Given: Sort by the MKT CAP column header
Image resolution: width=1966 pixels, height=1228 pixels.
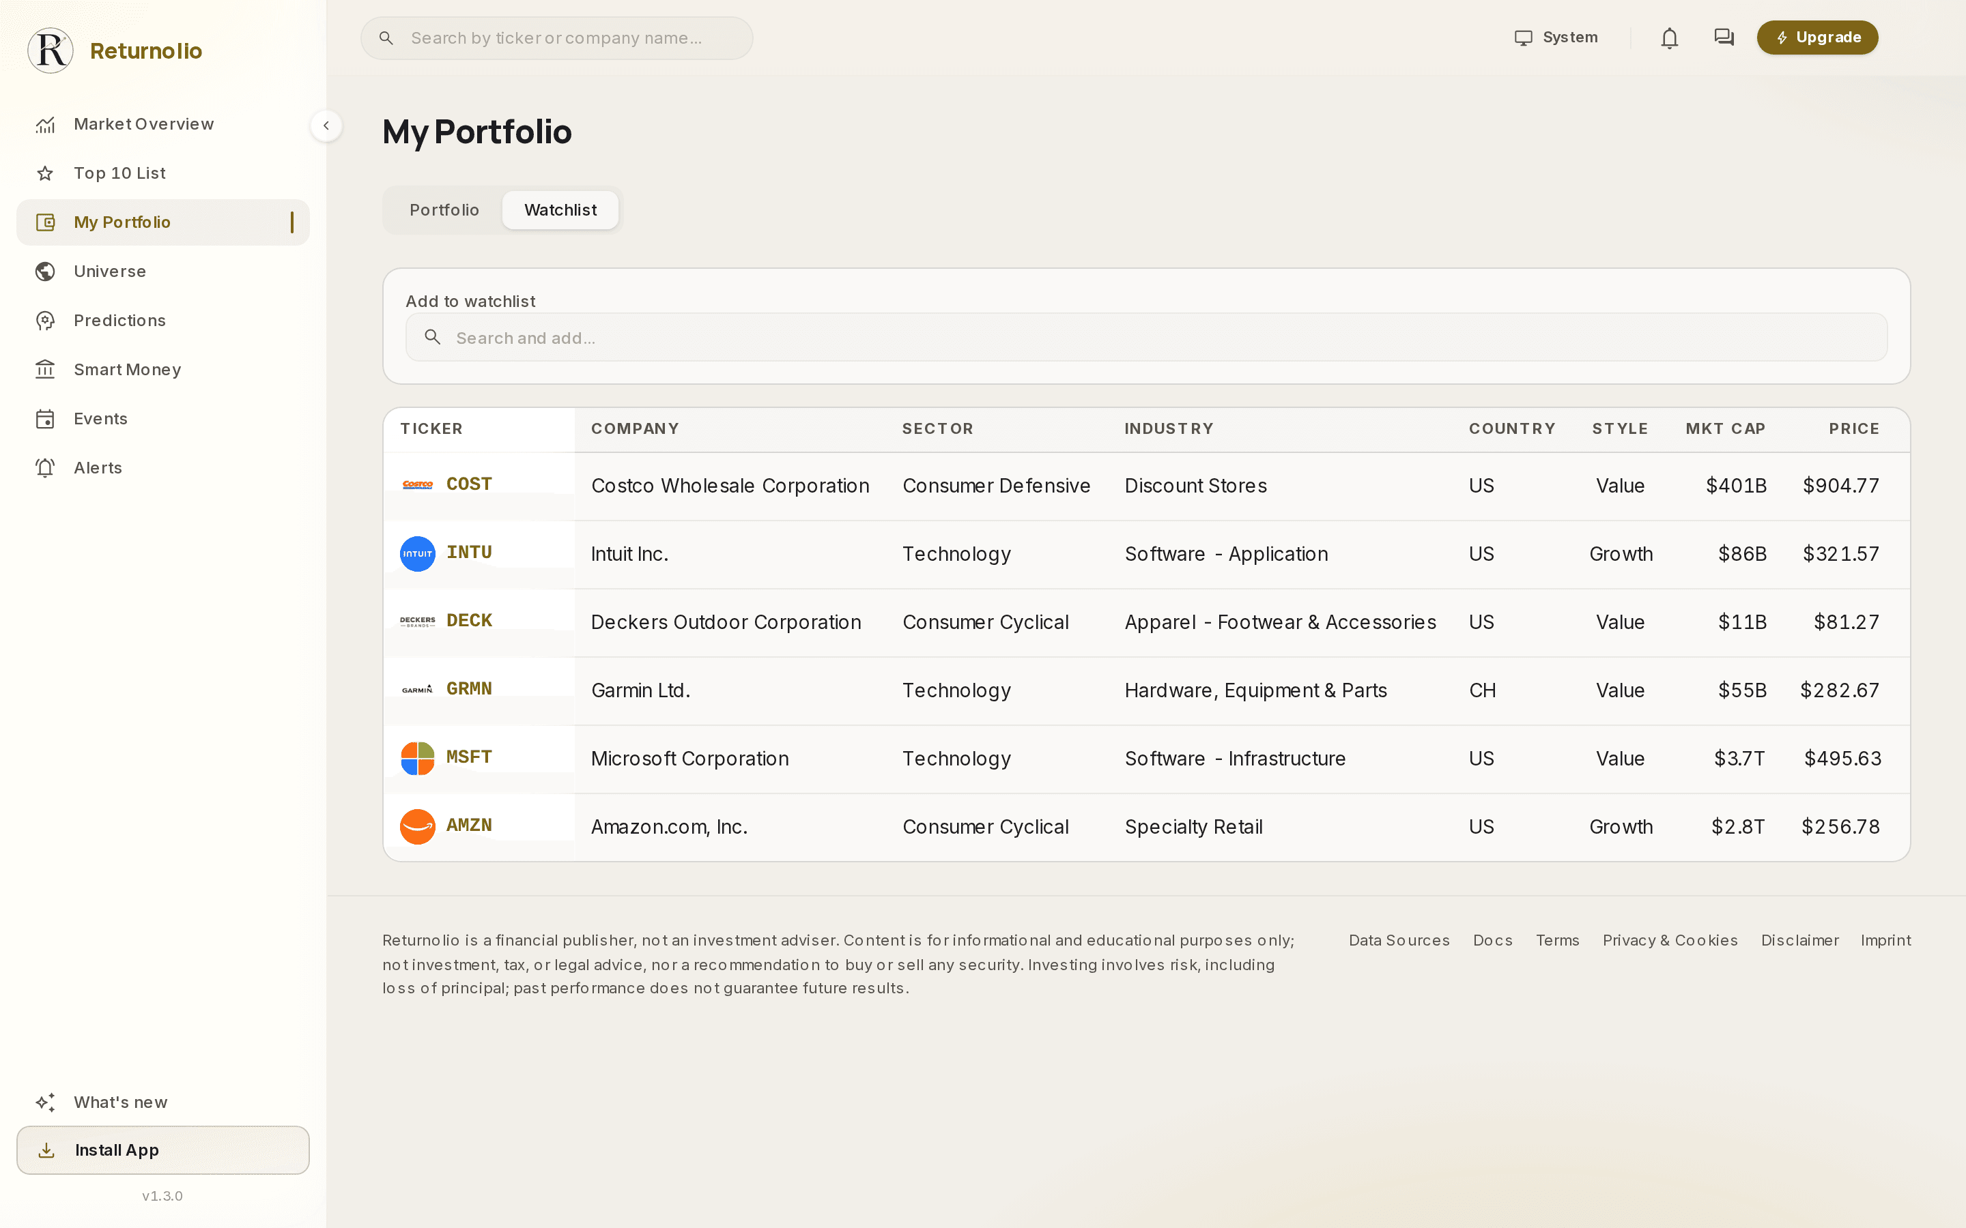Looking at the screenshot, I should point(1726,429).
